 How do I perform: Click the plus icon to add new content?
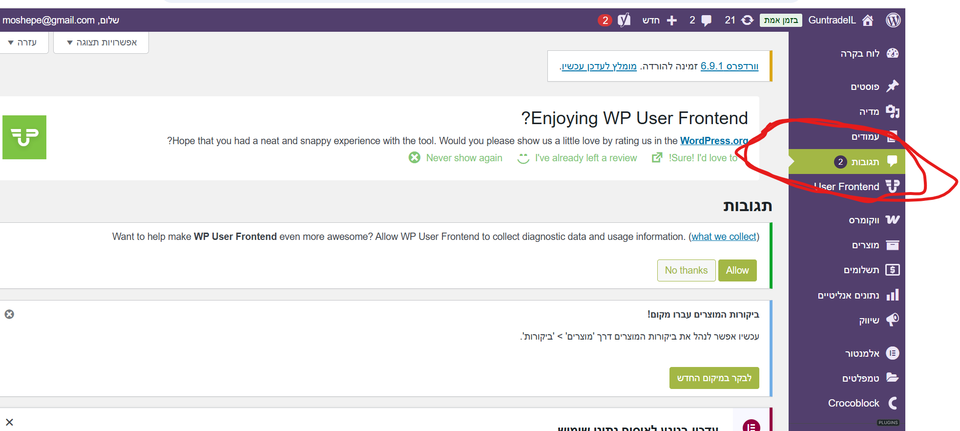pos(672,20)
